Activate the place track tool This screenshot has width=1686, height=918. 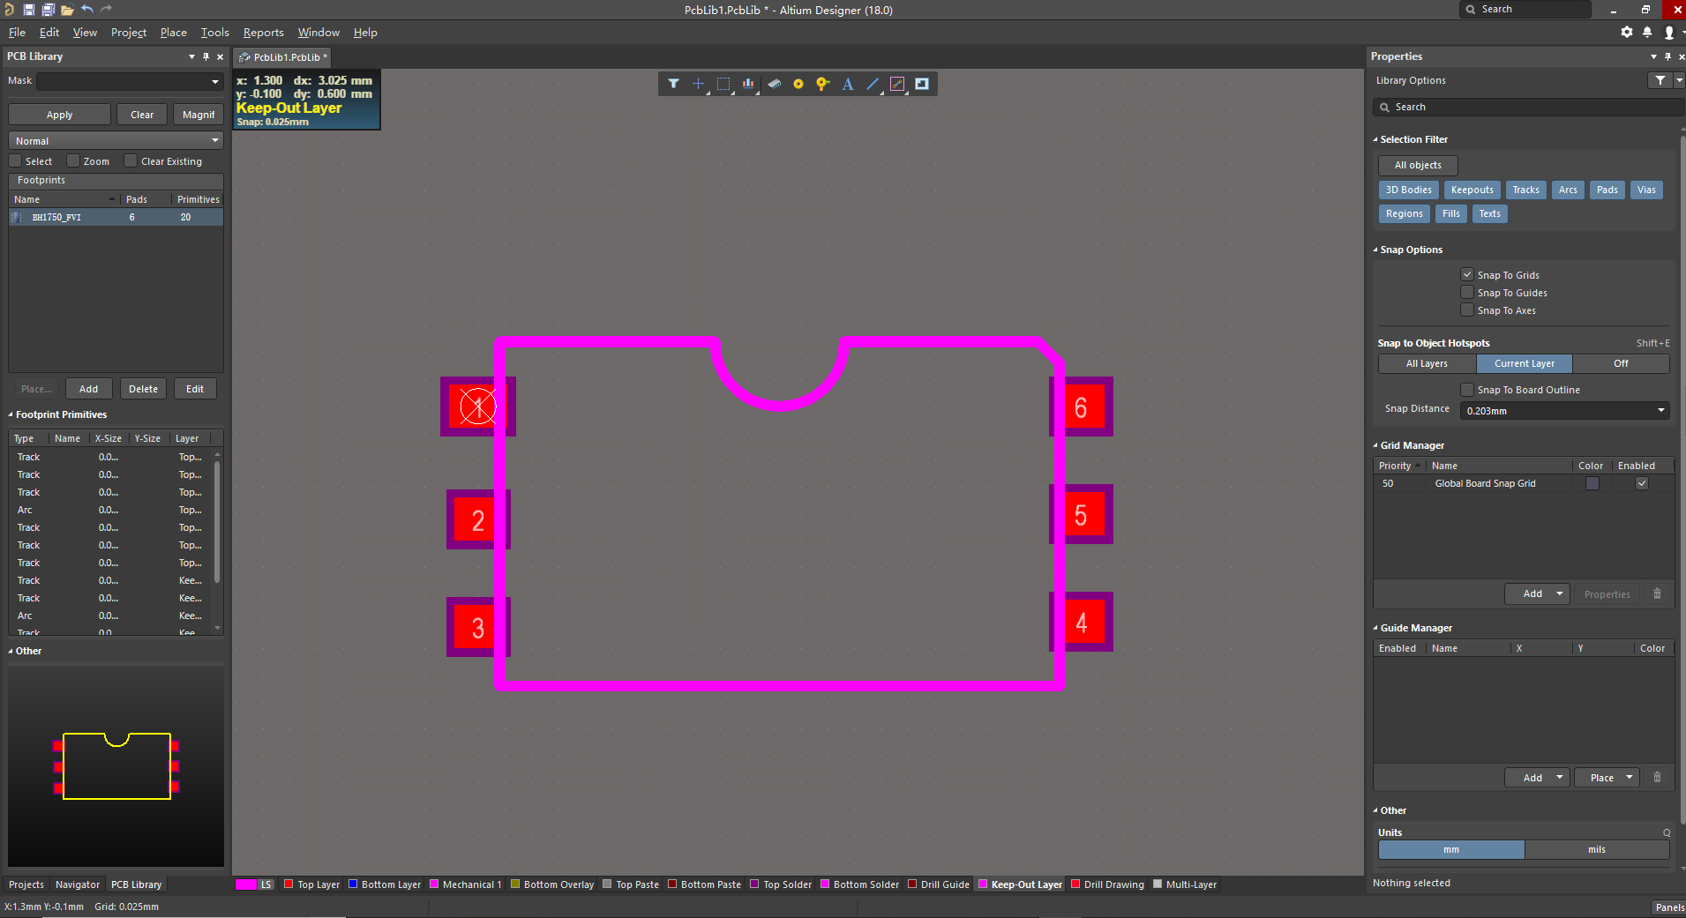point(897,84)
